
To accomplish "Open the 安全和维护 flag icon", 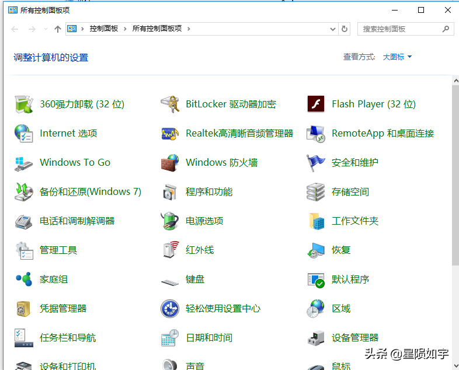I will [316, 163].
